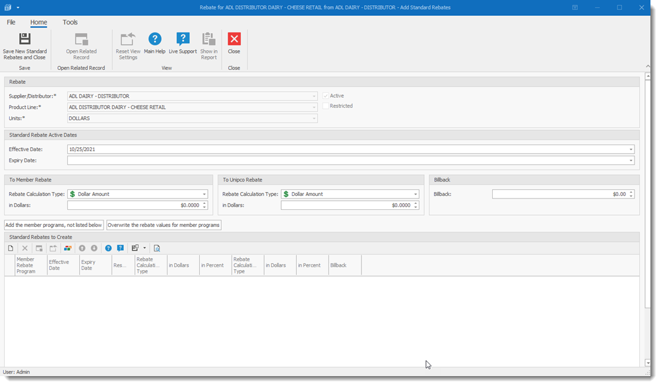Viewport: 661px width, 386px height.
Task: Open Main Help from the ribbon
Action: tap(154, 44)
